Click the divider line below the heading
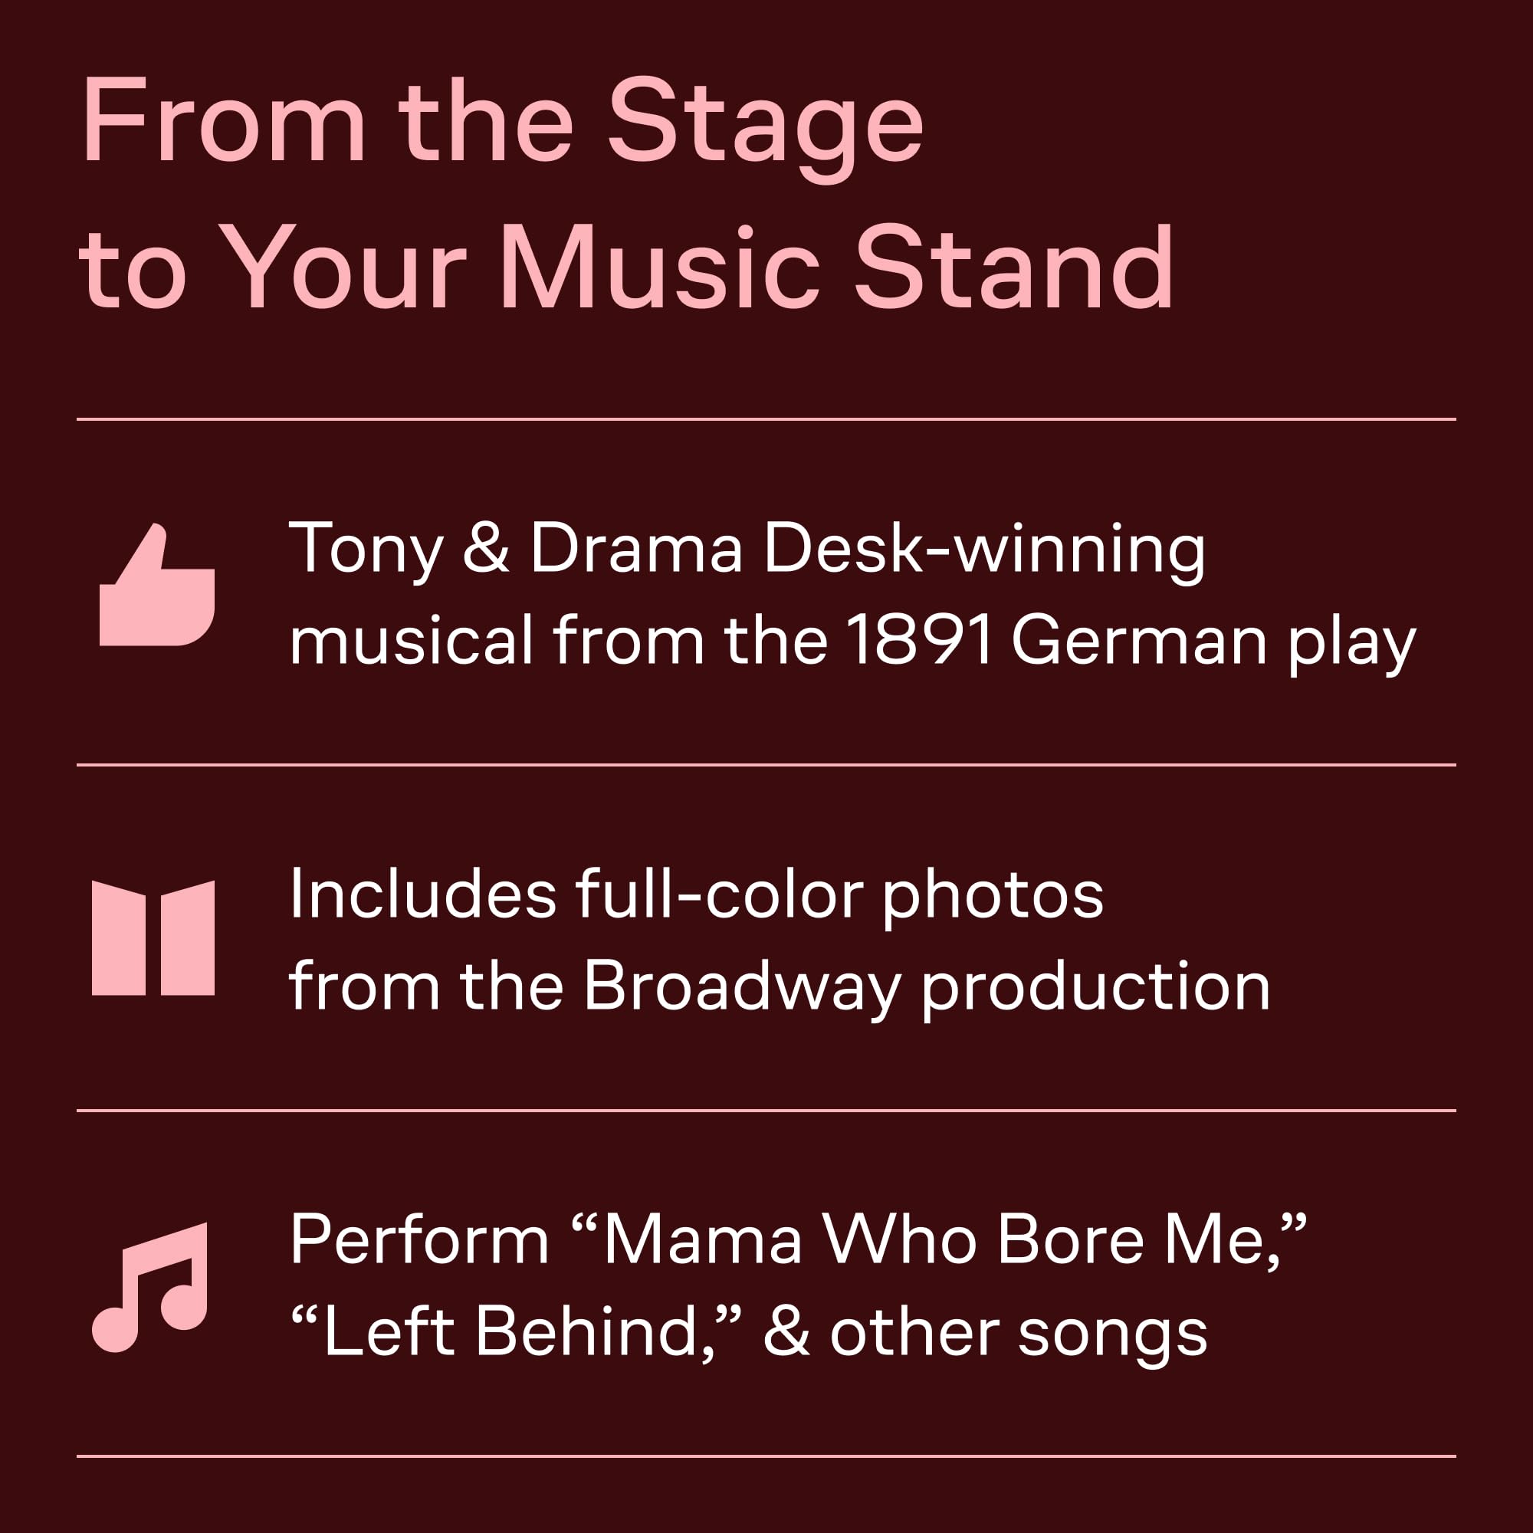 pos(766,419)
